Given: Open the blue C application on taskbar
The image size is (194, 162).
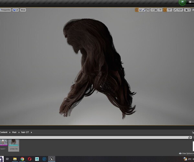Looking at the screenshot, I should point(44,159).
